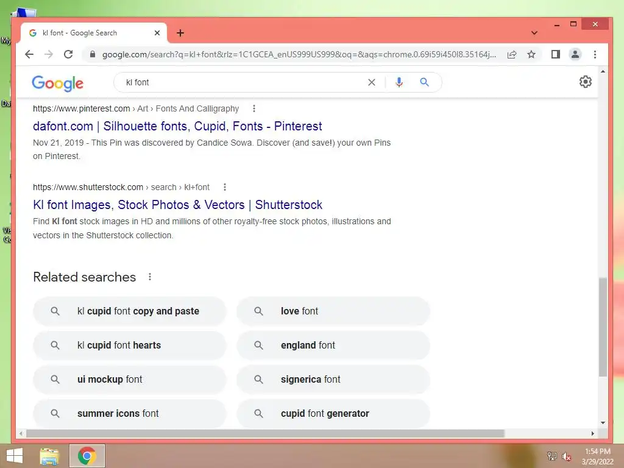
Task: Reload the page with the refresh icon
Action: click(x=68, y=54)
